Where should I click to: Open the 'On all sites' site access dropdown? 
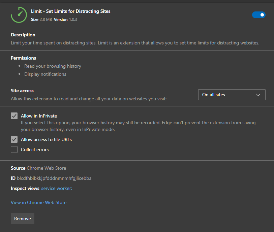click(232, 95)
